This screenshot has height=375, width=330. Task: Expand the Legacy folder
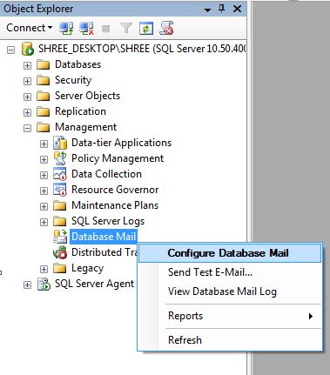tap(44, 269)
